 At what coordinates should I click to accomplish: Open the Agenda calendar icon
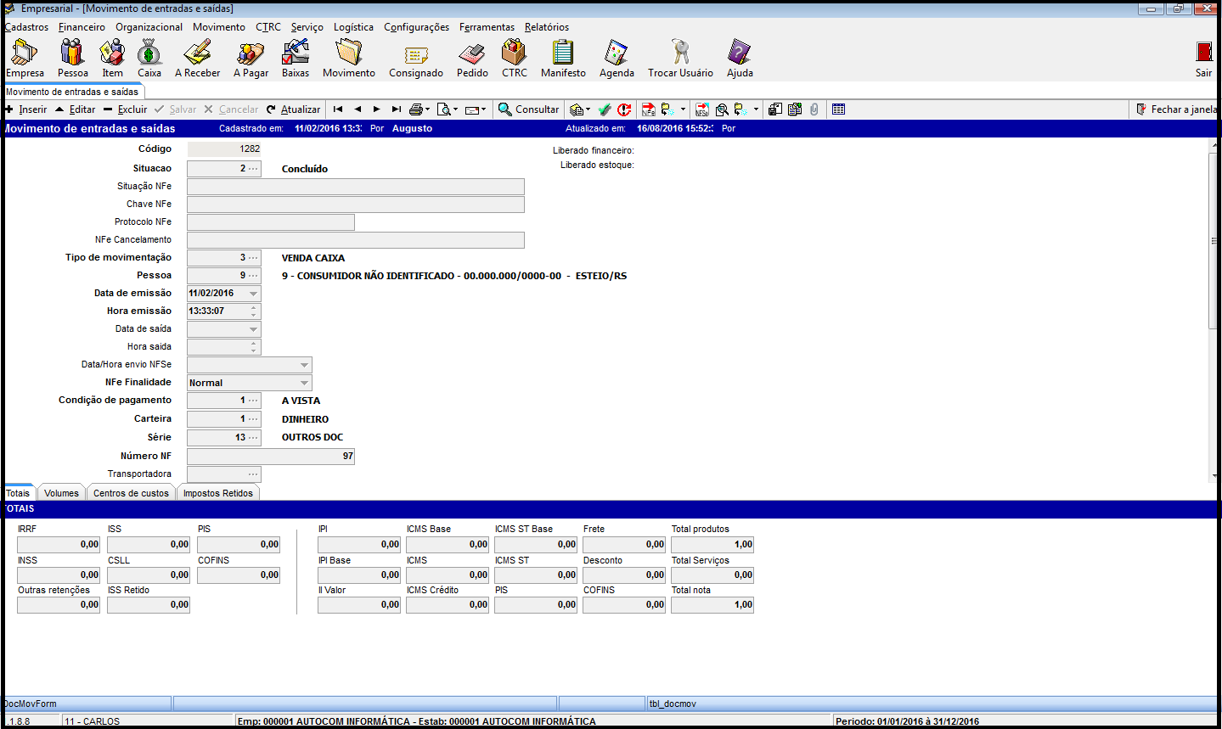click(x=617, y=59)
